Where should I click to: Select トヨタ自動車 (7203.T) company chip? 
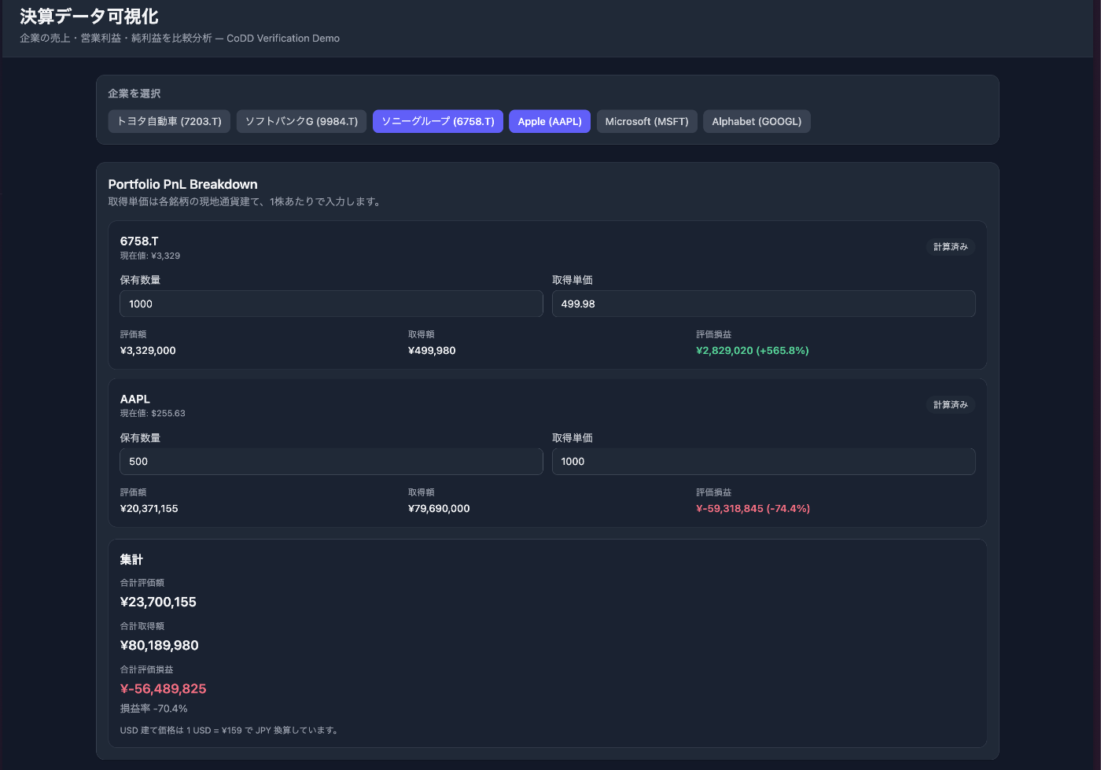pyautogui.click(x=169, y=121)
